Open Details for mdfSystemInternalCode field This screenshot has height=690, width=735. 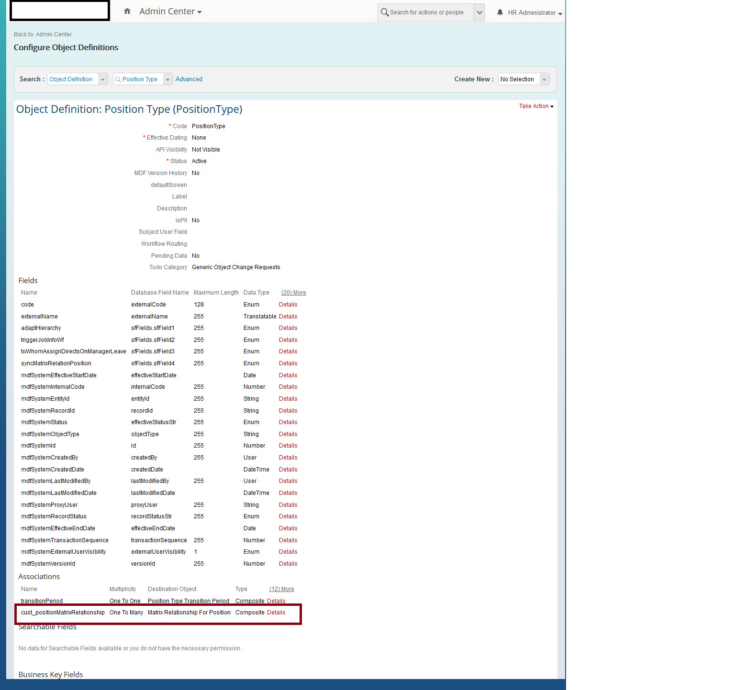(288, 387)
